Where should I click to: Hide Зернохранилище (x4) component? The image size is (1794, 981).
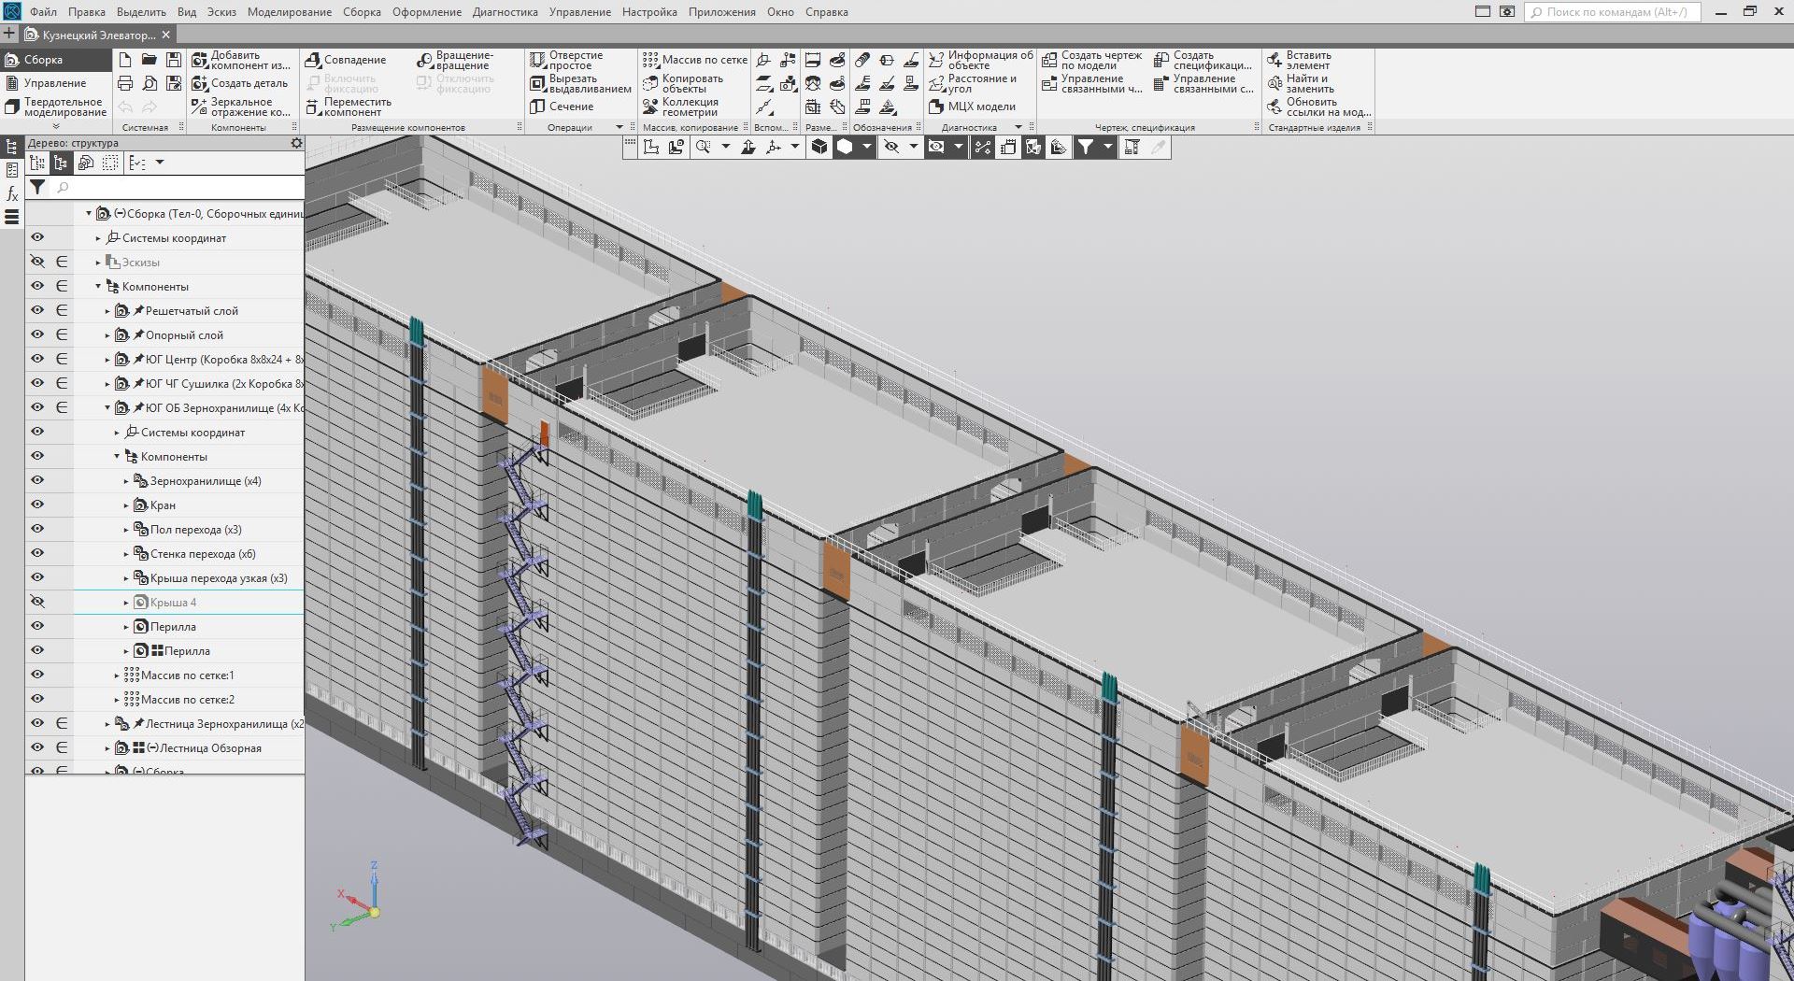(x=37, y=480)
